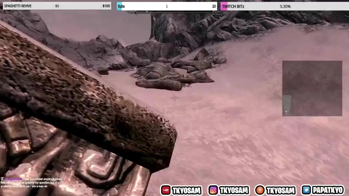Click the pink TWITCH BITz progress fill
The image size is (349, 196).
pos(224,6)
